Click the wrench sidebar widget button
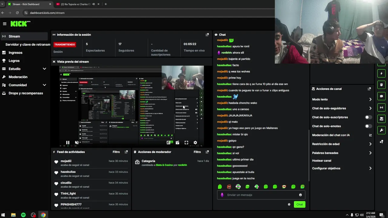This screenshot has height=218, width=388. (x=381, y=130)
